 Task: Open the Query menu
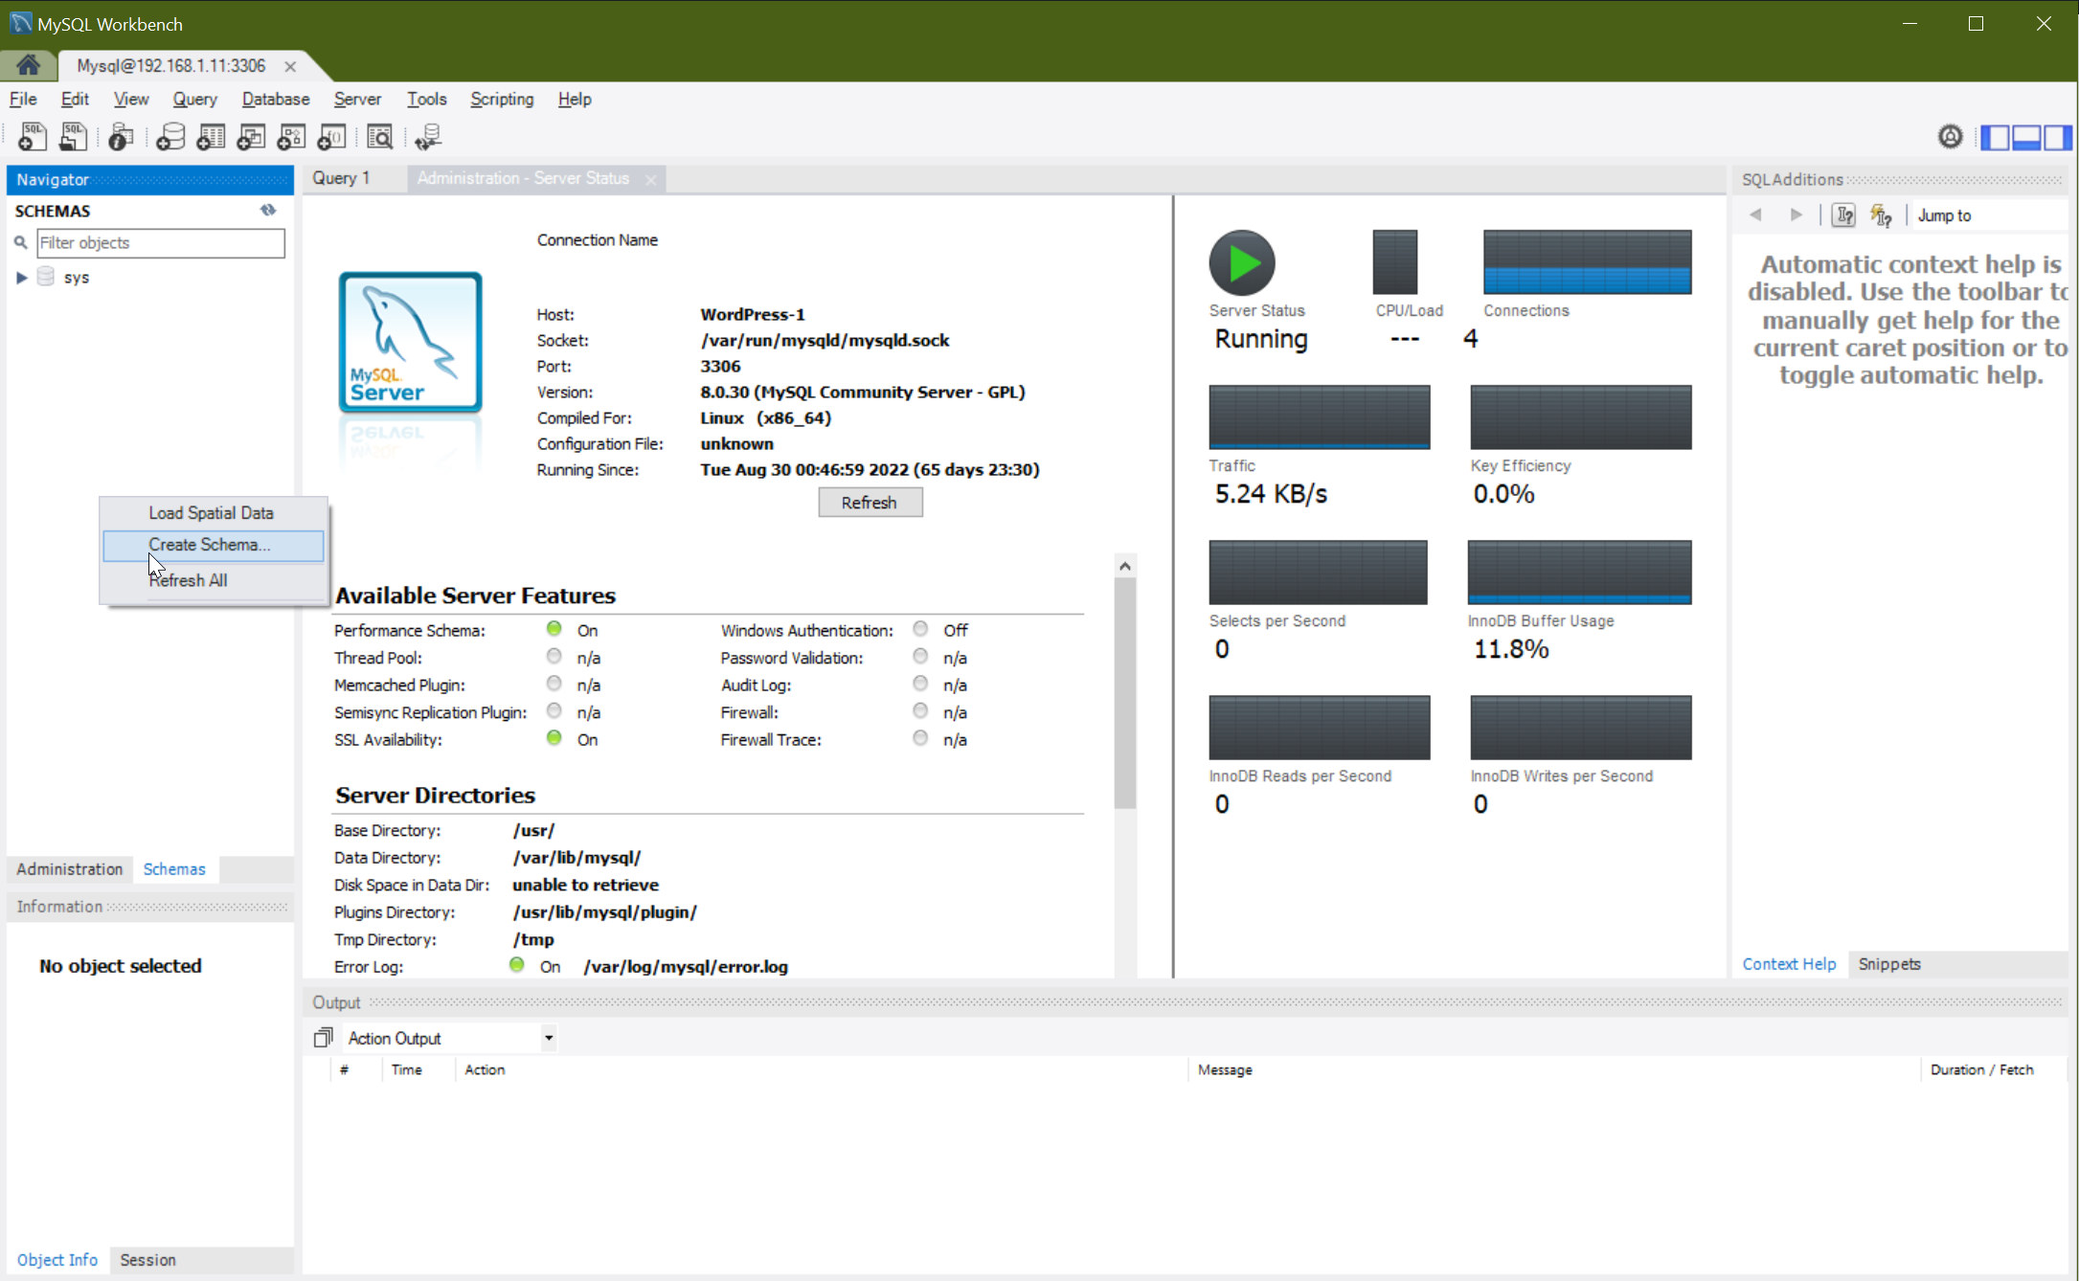click(194, 99)
